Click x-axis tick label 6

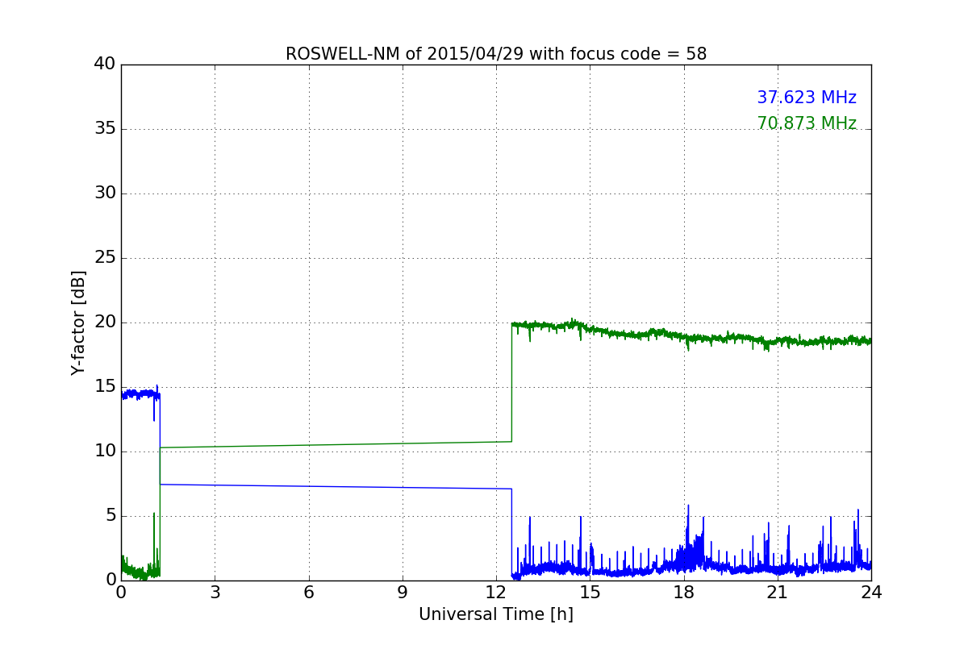coord(309,592)
